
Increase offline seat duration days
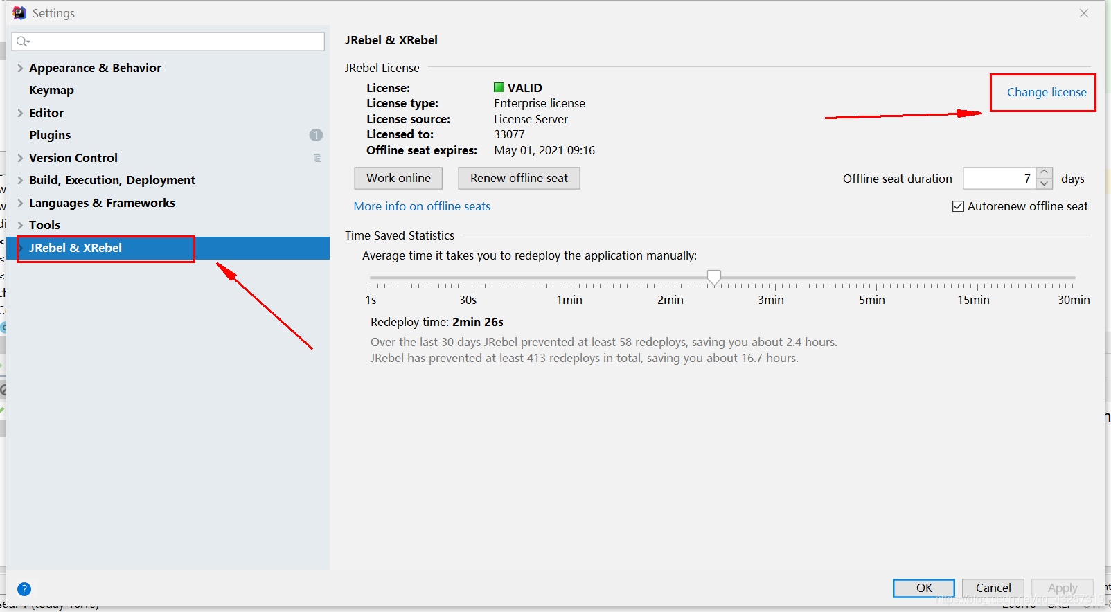(1045, 173)
